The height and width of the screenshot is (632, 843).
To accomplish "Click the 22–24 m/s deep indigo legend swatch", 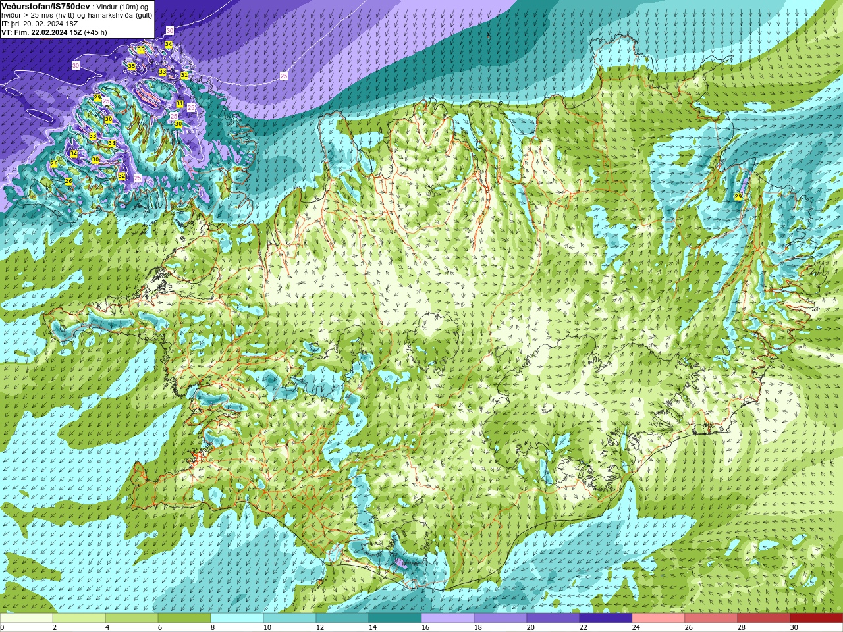I will point(606,618).
